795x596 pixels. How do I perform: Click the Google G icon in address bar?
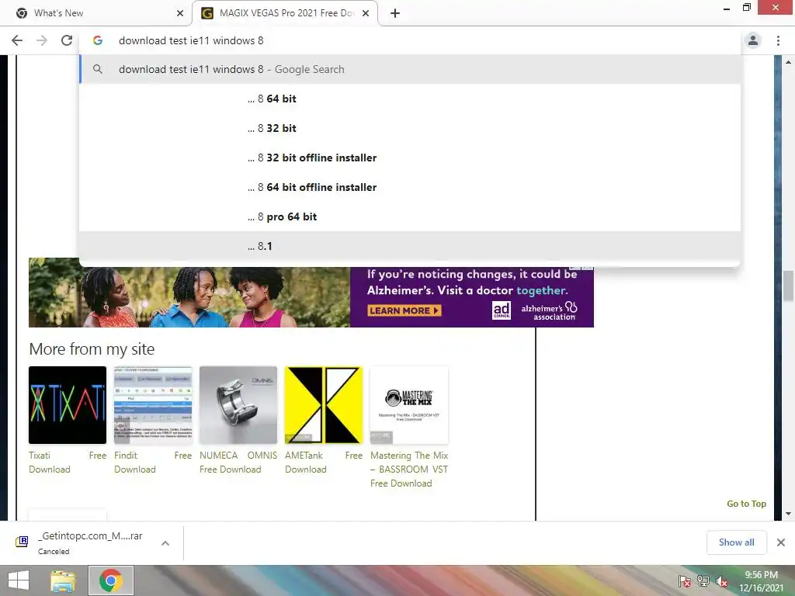click(98, 40)
